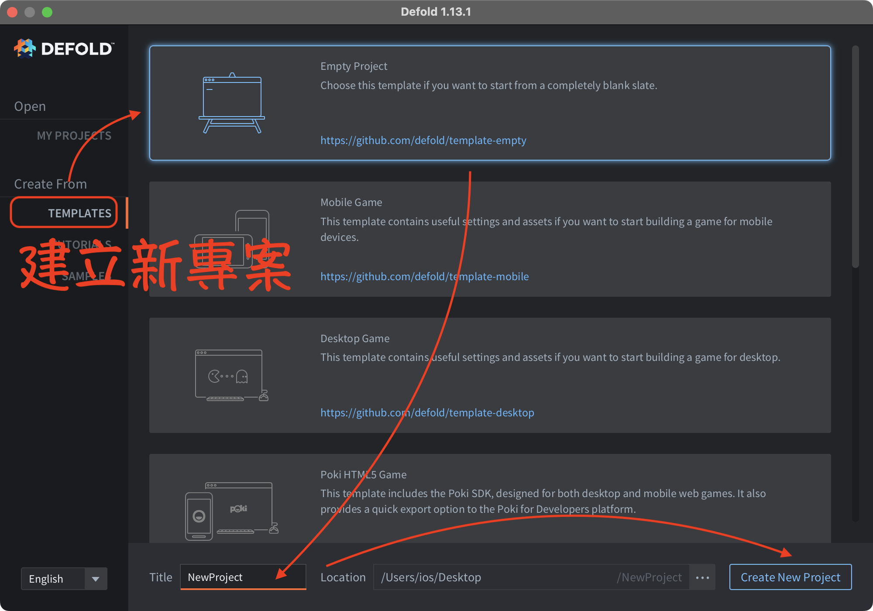Viewport: 873px width, 611px height.
Task: Close the Defold window
Action: click(x=12, y=12)
